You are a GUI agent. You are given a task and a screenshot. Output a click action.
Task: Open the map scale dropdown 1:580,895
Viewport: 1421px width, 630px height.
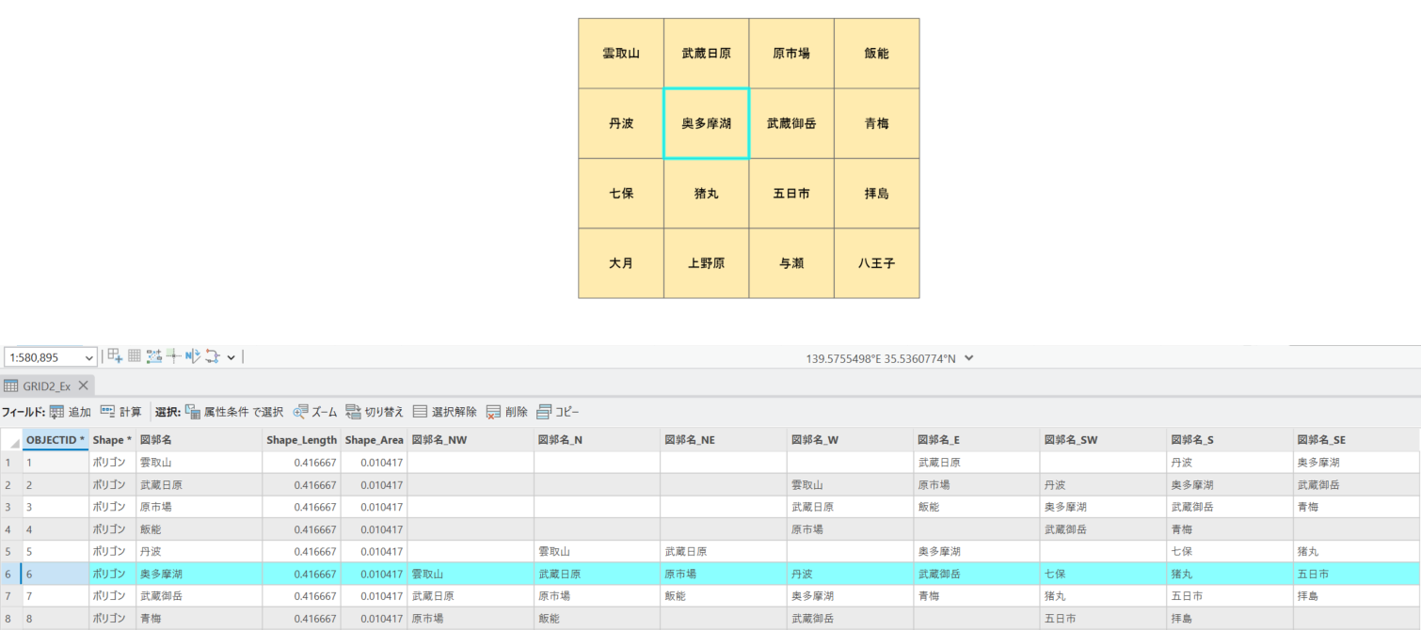click(89, 357)
